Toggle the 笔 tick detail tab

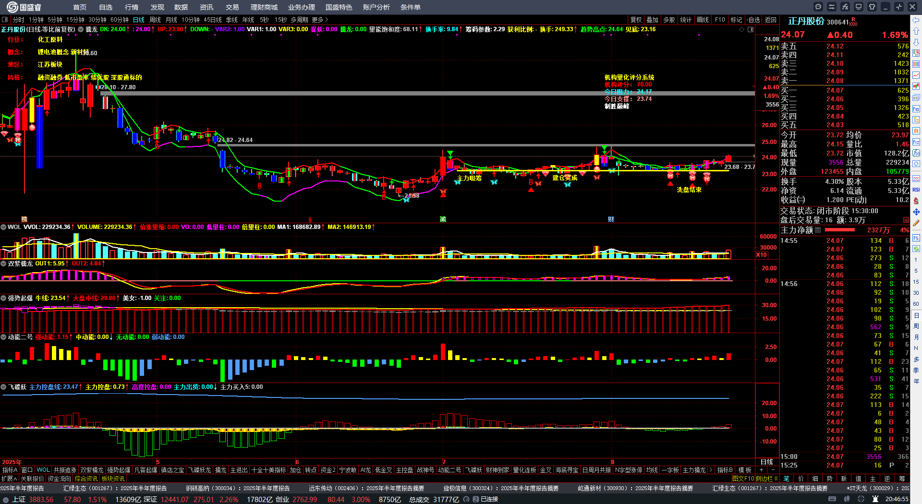[786, 479]
